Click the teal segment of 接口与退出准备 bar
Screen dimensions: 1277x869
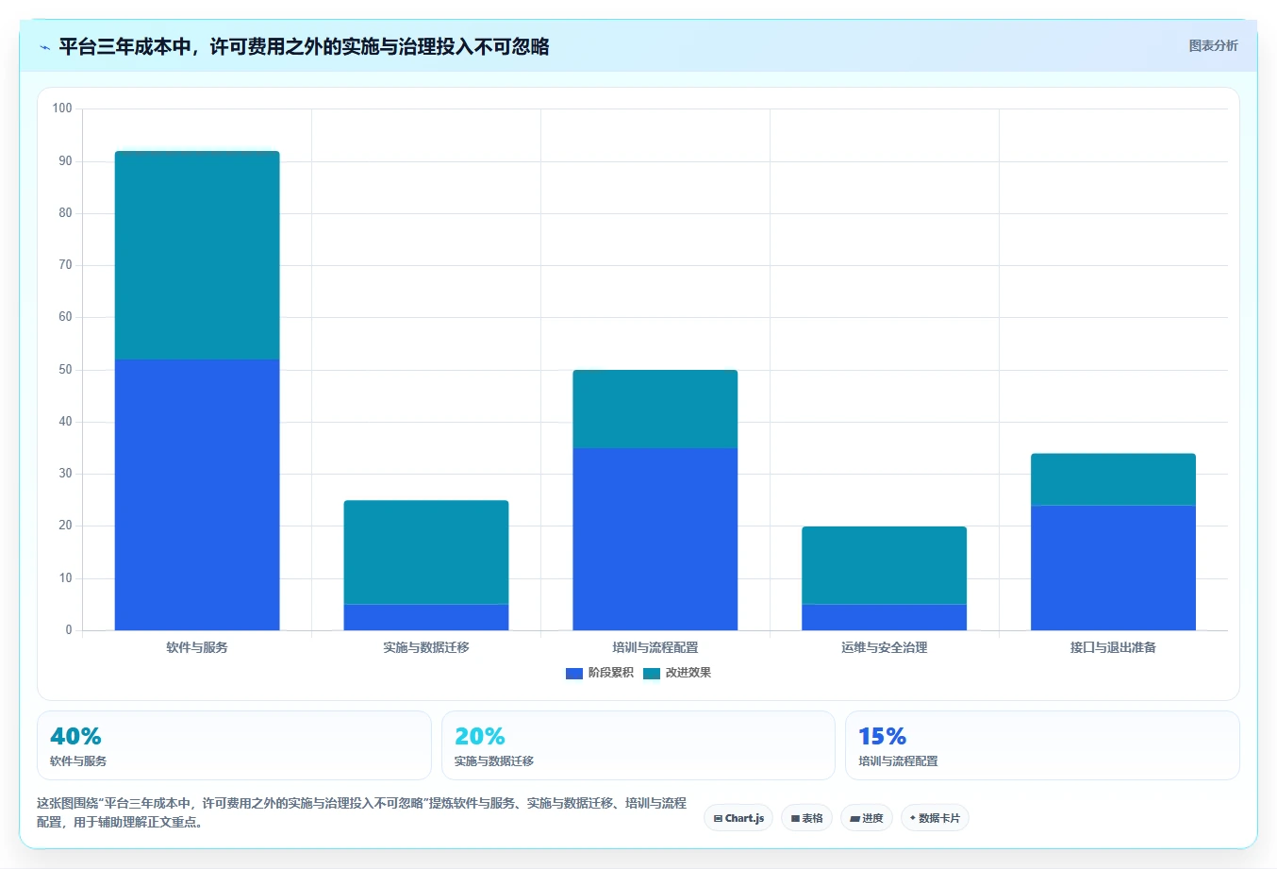[x=1114, y=479]
